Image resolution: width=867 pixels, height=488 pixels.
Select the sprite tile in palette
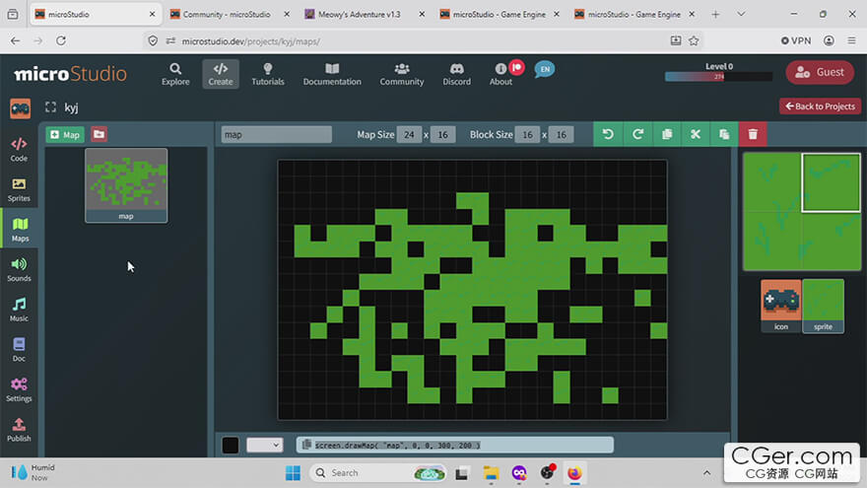[x=823, y=306]
